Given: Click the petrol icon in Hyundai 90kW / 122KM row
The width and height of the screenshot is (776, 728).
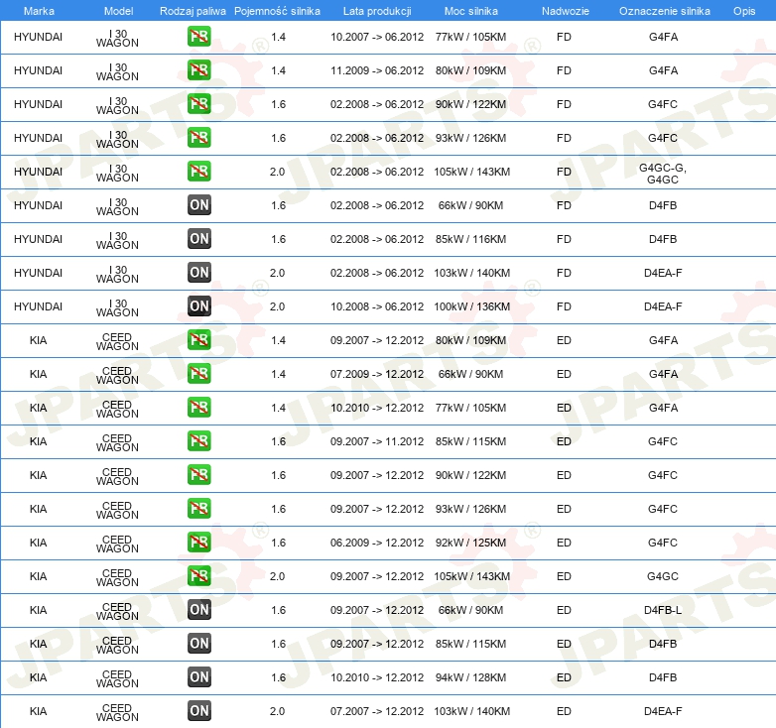Looking at the screenshot, I should [x=198, y=104].
